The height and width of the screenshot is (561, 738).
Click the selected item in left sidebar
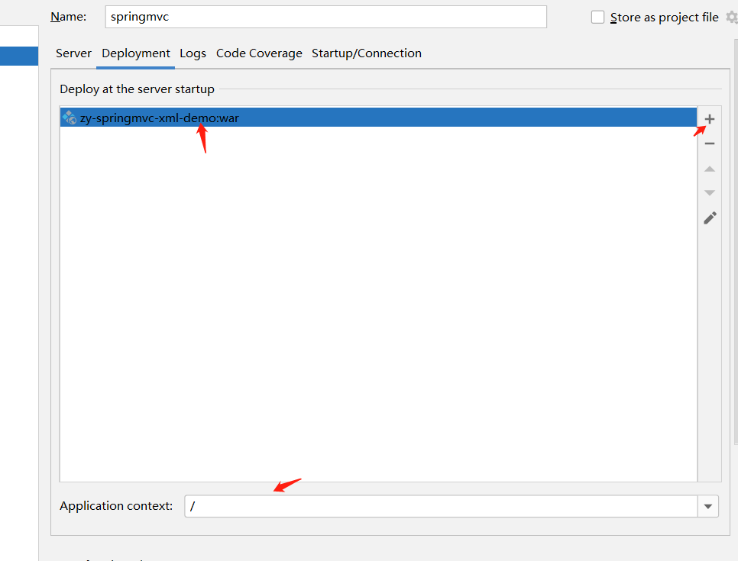coord(19,56)
